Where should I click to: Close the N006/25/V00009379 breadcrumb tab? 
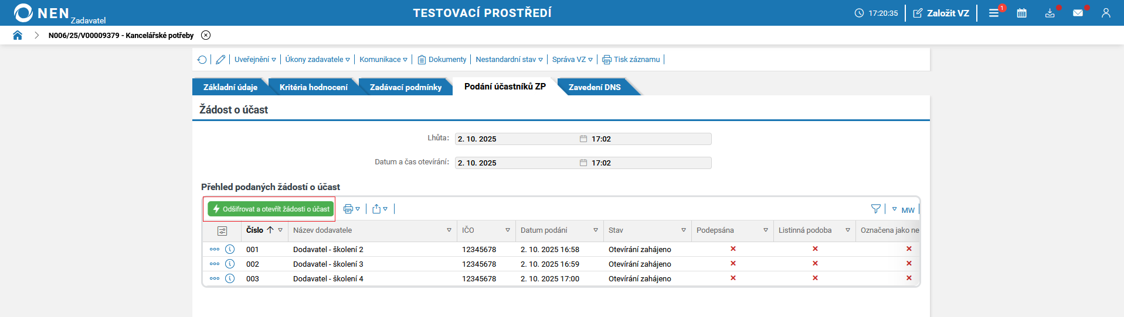(x=206, y=35)
